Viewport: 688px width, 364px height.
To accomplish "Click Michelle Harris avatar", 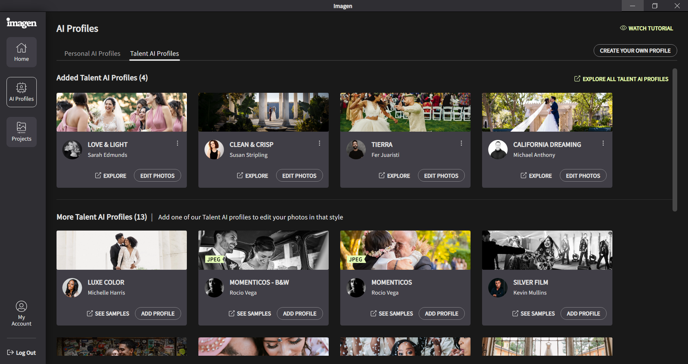I will click(x=72, y=288).
